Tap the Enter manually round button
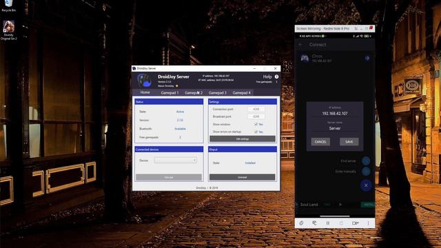The width and height of the screenshot is (441, 248). tap(366, 172)
